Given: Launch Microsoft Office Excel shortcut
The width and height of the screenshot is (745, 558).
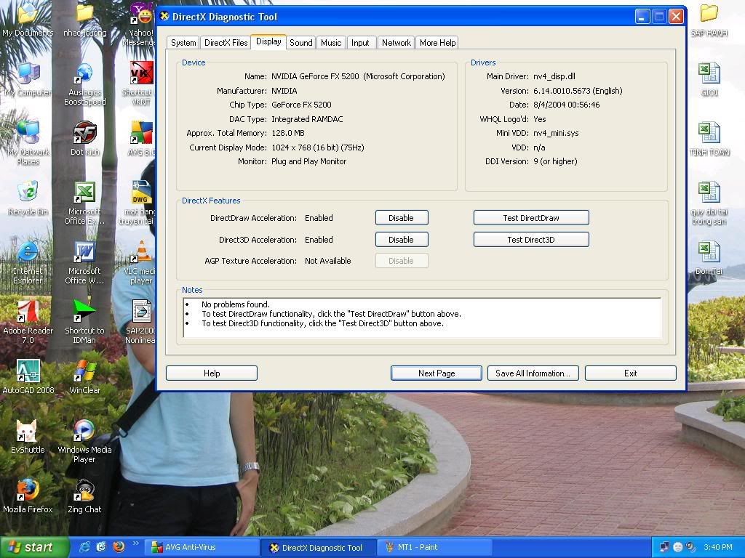Looking at the screenshot, I should point(84,203).
